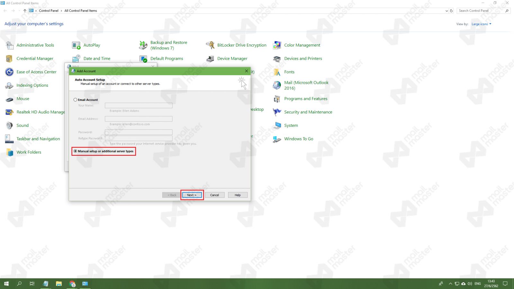Open the Programs and Features icon
Viewport: 514px width, 289px height.
pos(277,99)
